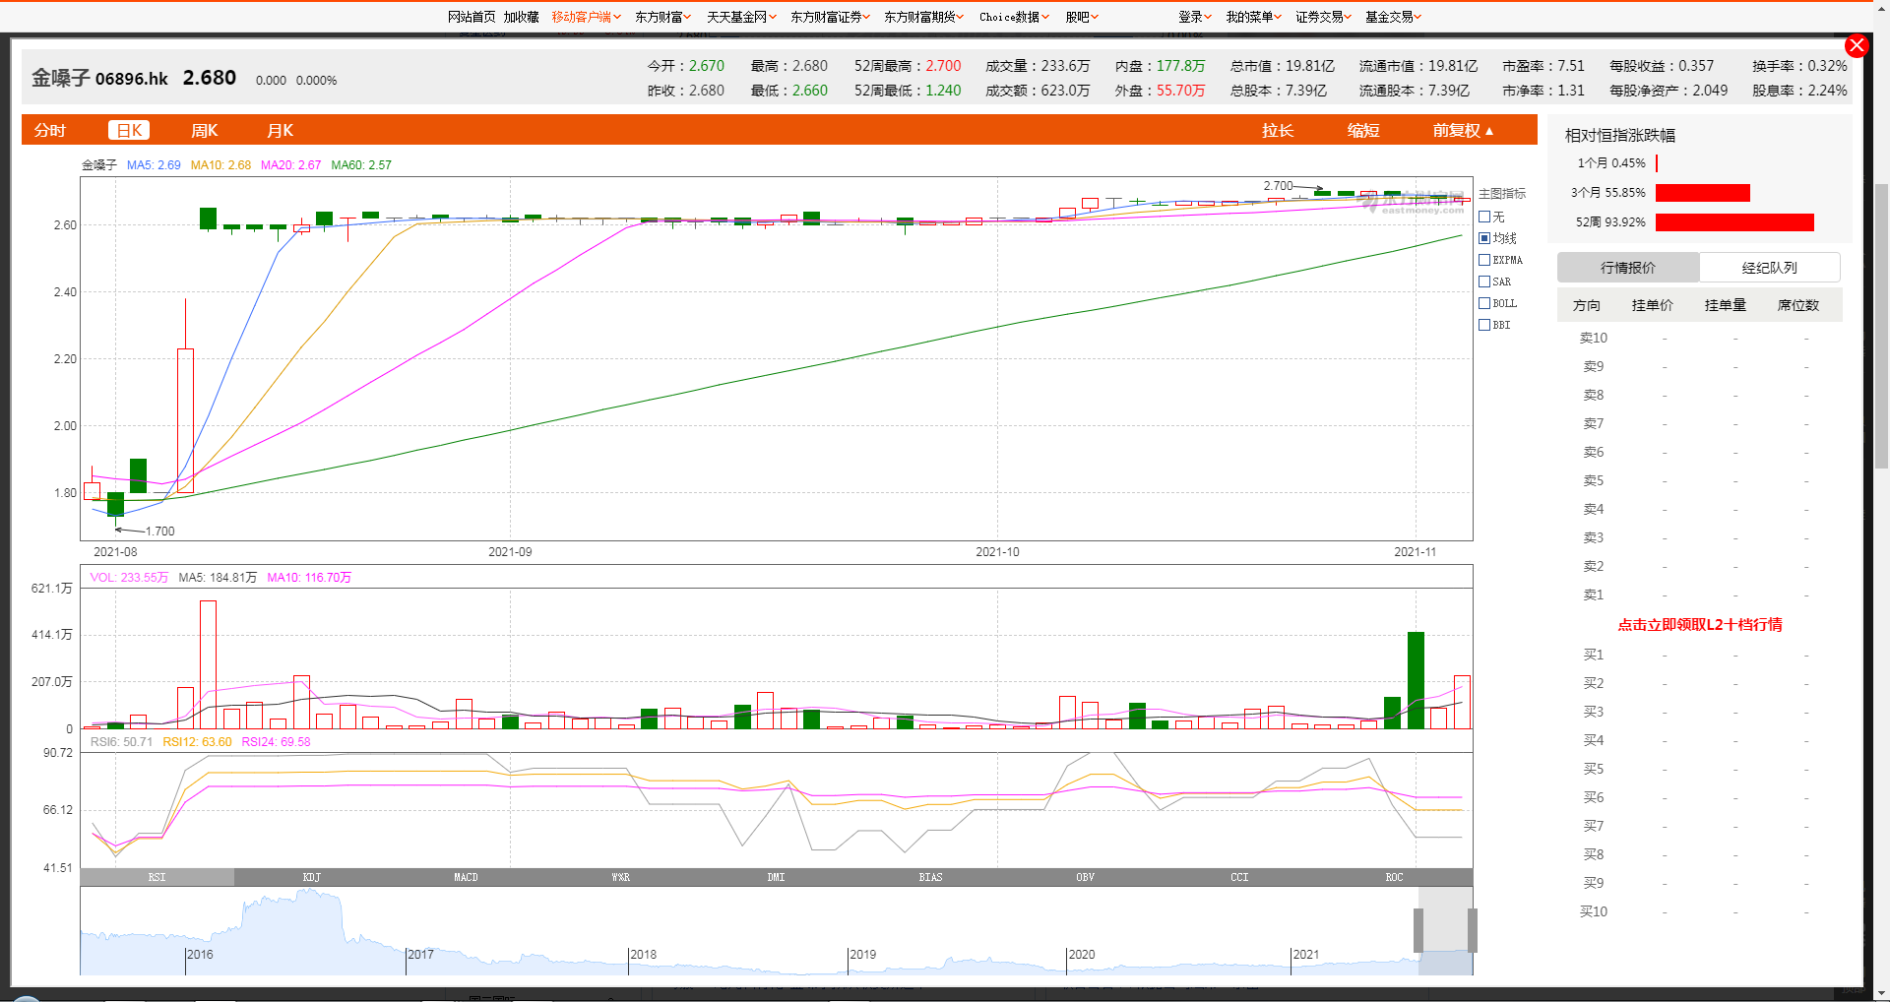Click the right handle of timeline range selector
Image resolution: width=1890 pixels, height=1002 pixels.
point(1473,930)
